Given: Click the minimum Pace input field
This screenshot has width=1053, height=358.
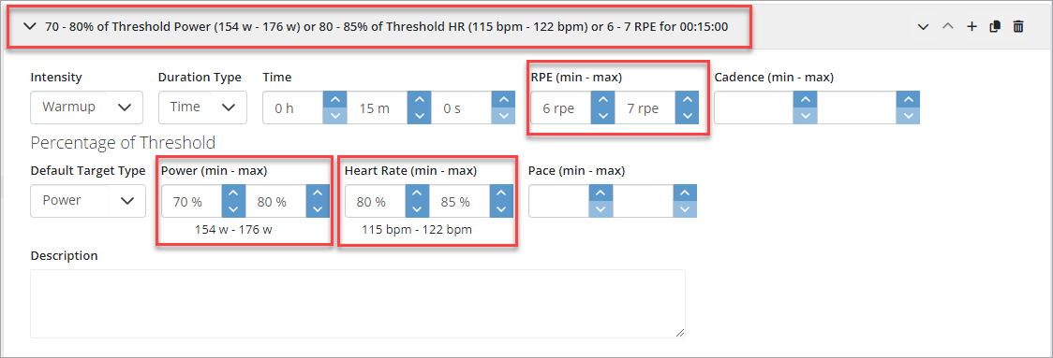Looking at the screenshot, I should pos(559,200).
